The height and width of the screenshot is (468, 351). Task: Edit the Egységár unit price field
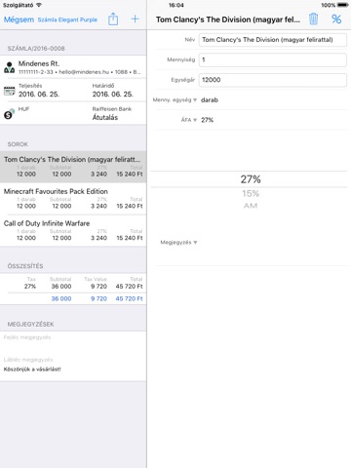click(273, 80)
